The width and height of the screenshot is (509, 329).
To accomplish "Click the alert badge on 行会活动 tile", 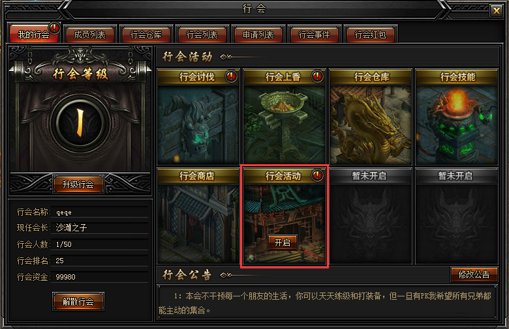I will 317,175.
